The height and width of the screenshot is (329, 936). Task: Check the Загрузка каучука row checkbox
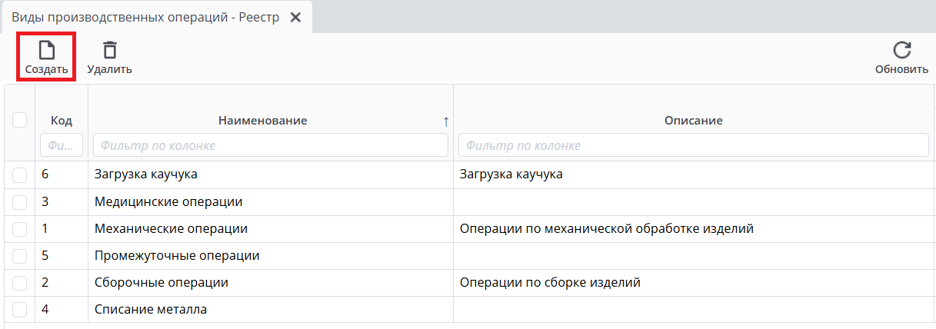(x=20, y=175)
